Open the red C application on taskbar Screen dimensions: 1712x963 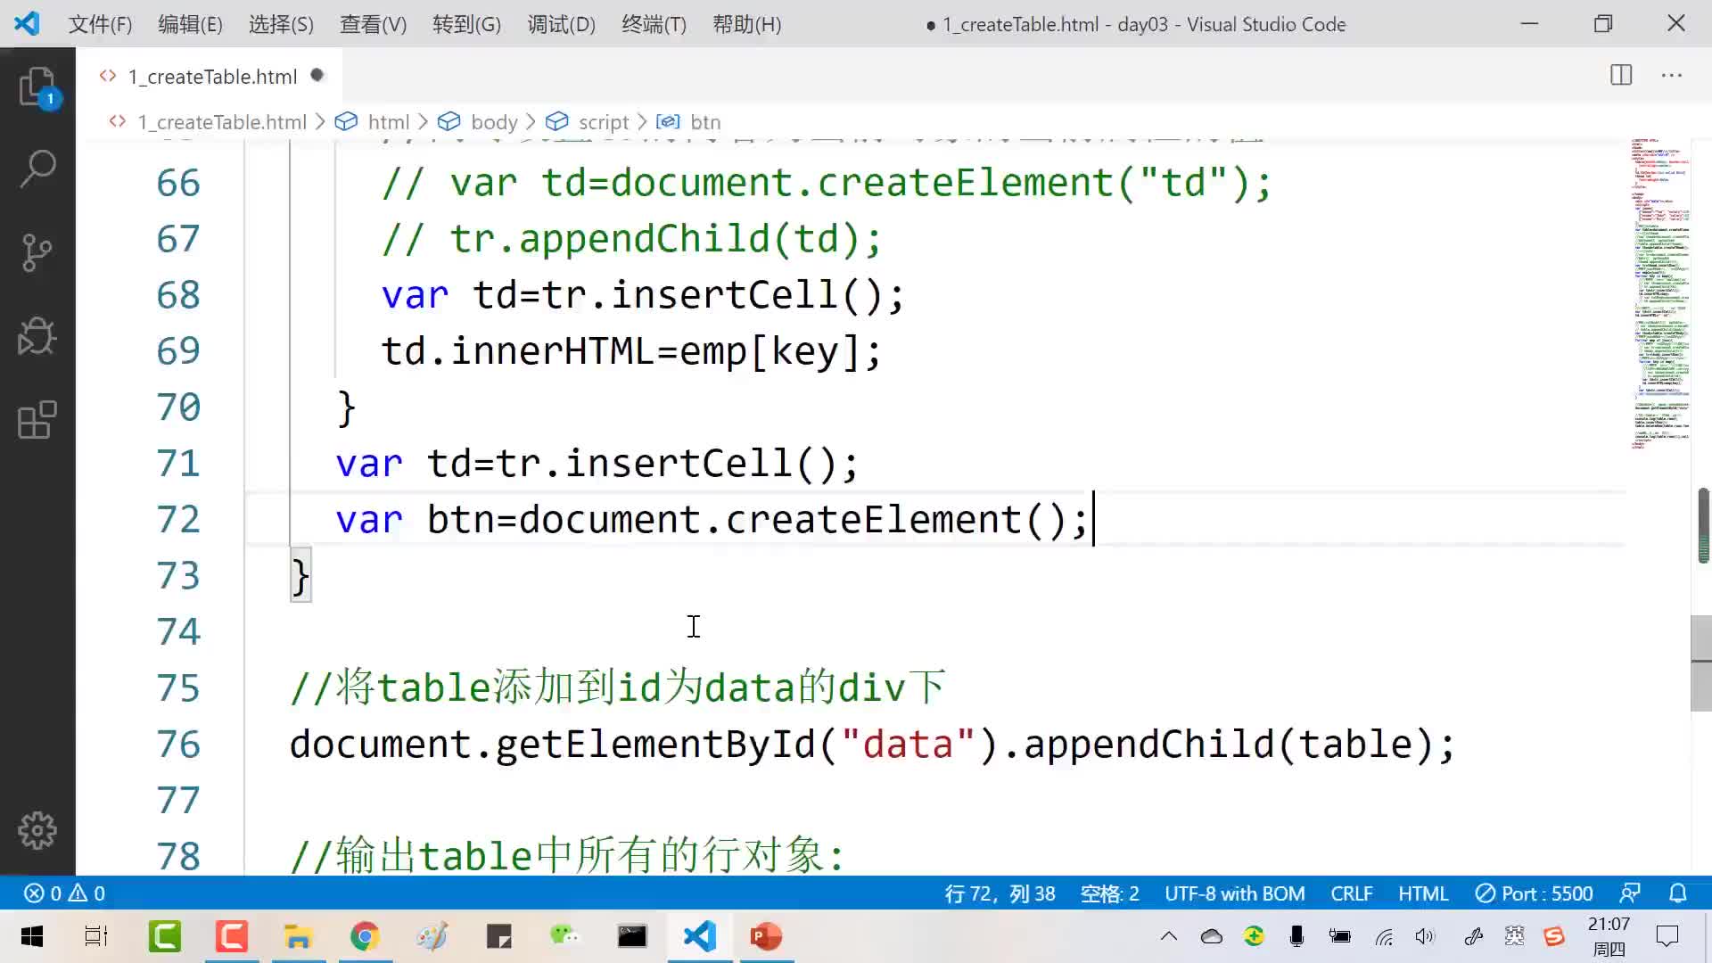tap(232, 936)
